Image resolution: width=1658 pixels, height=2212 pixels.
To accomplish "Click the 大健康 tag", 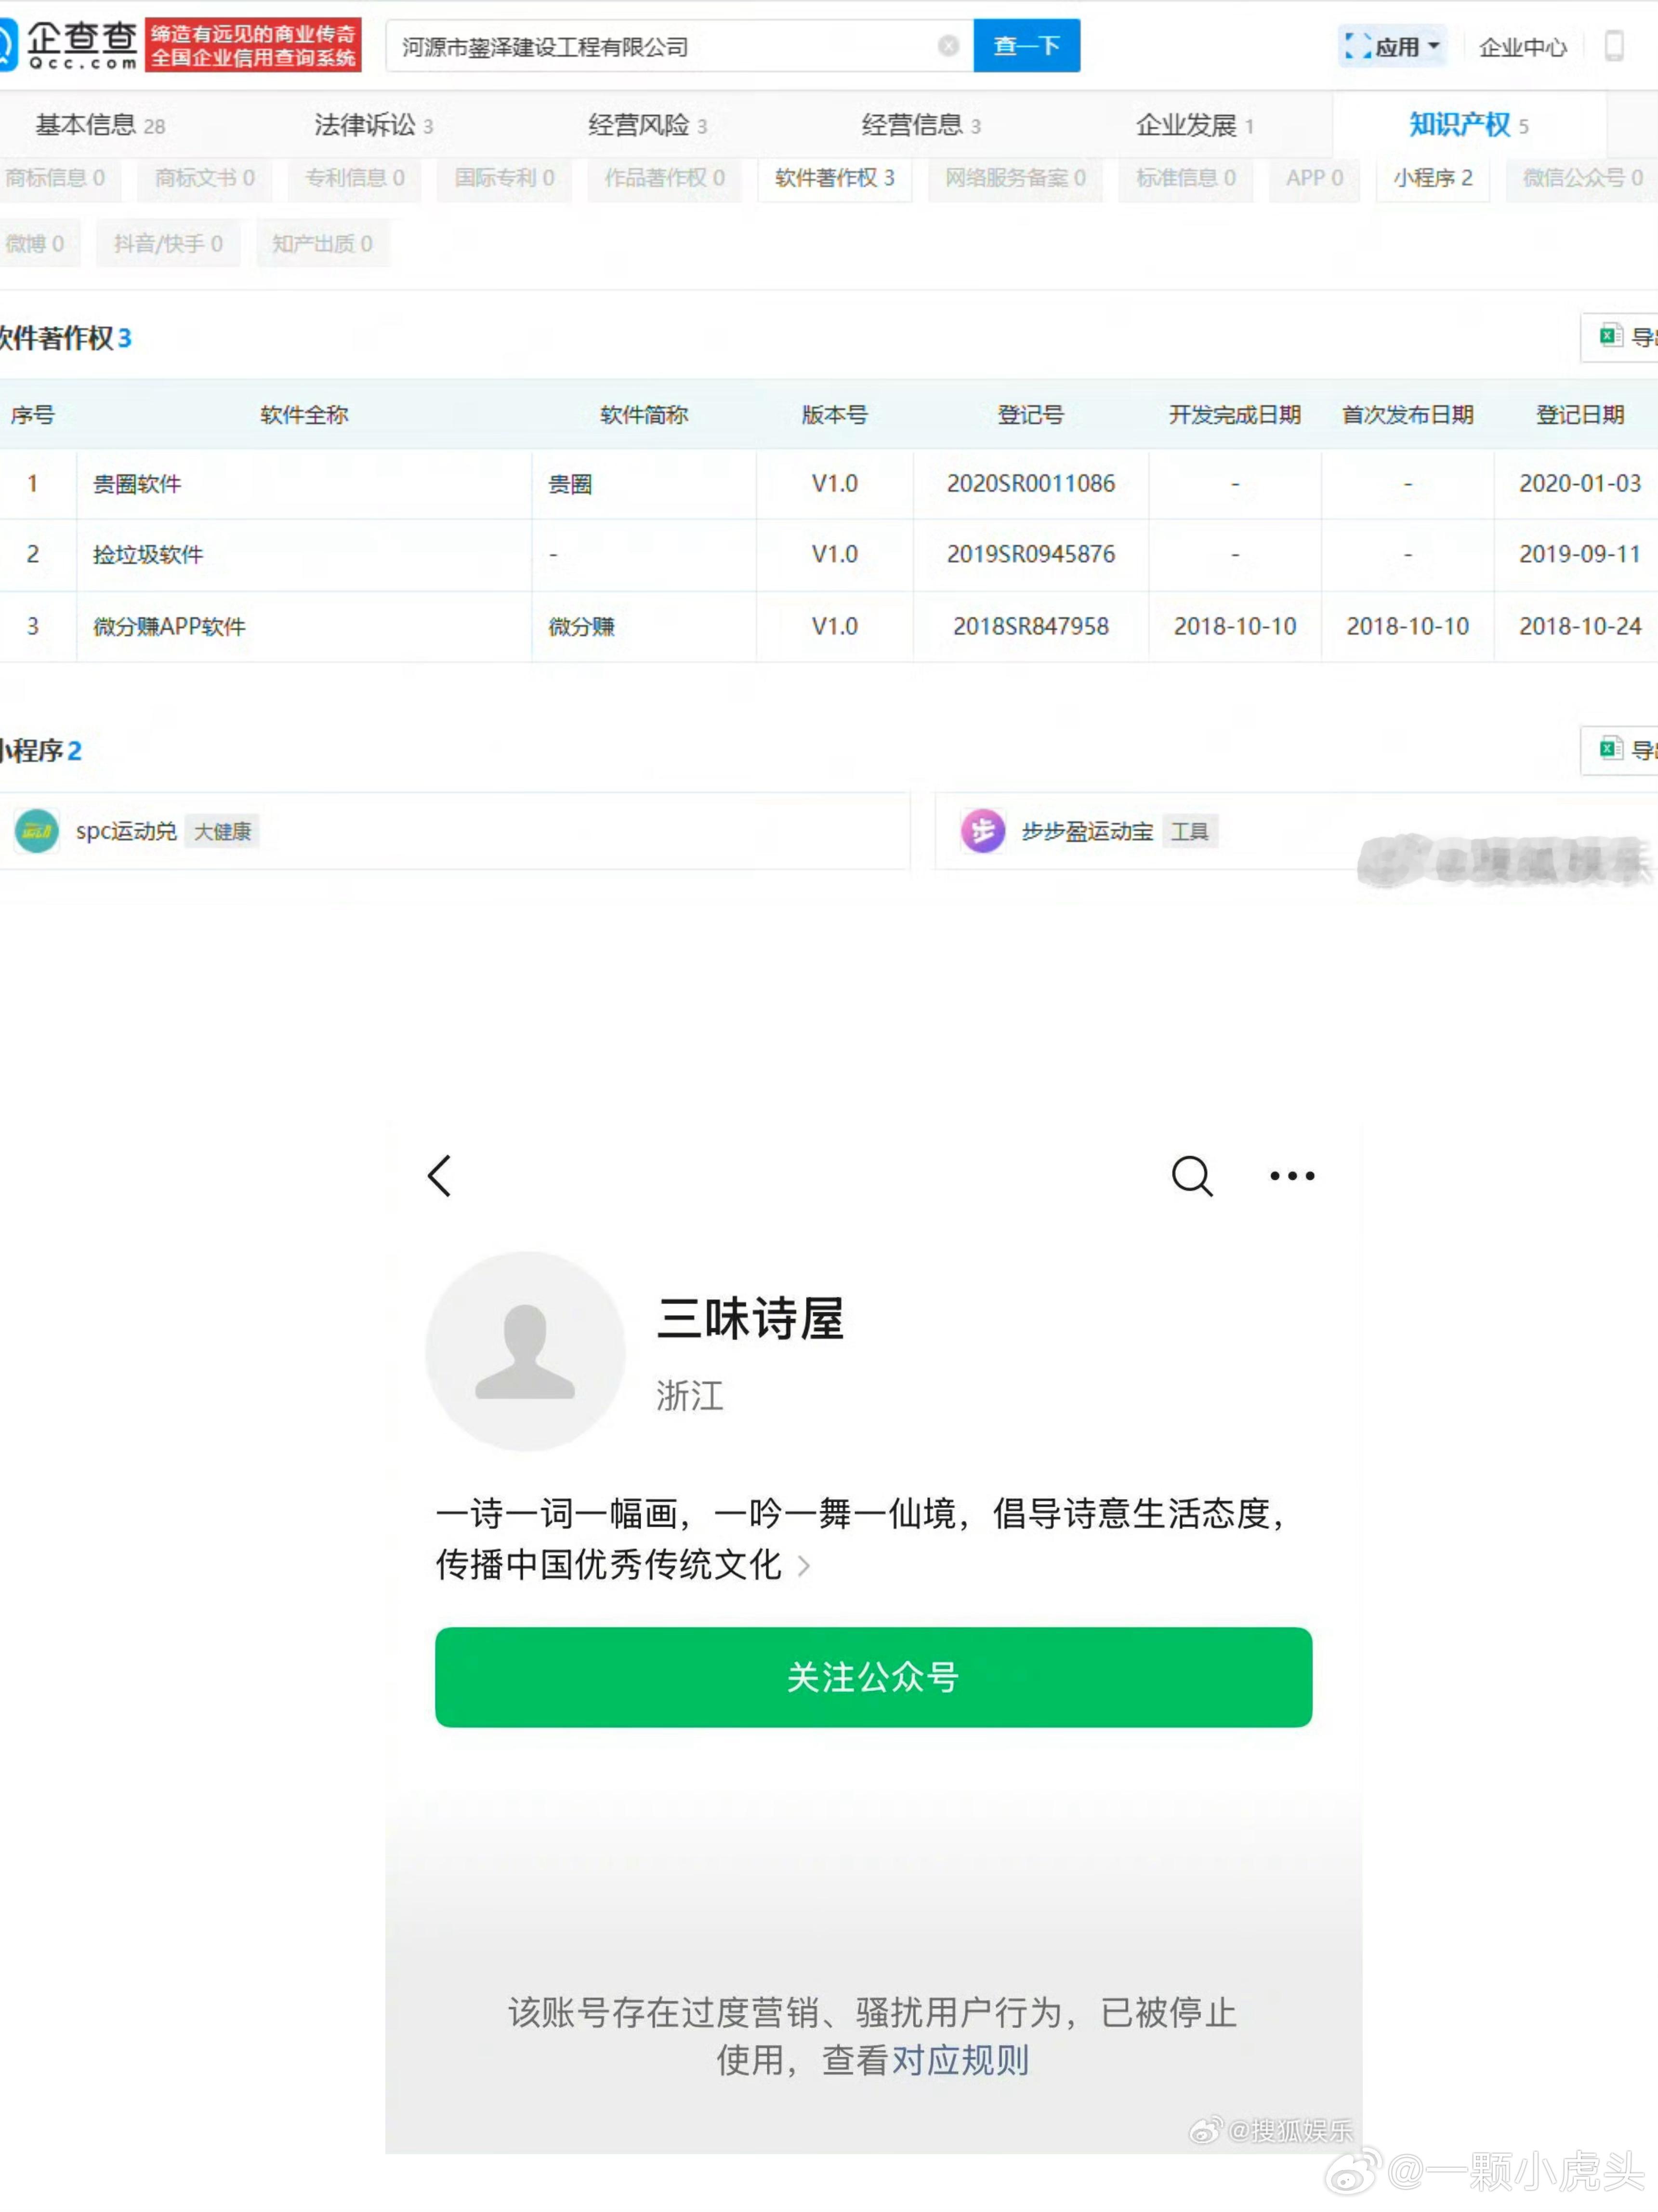I will (x=222, y=831).
